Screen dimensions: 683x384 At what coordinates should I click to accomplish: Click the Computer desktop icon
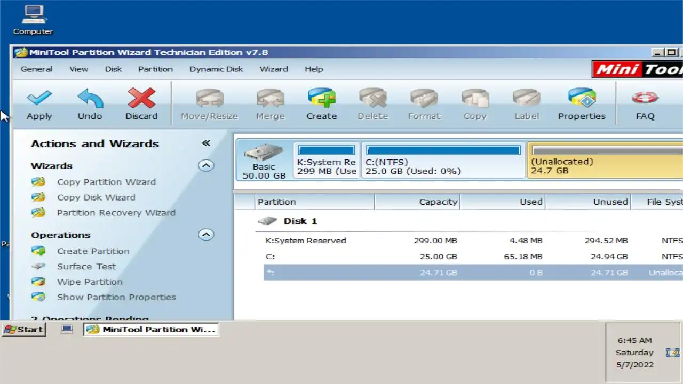(x=33, y=14)
